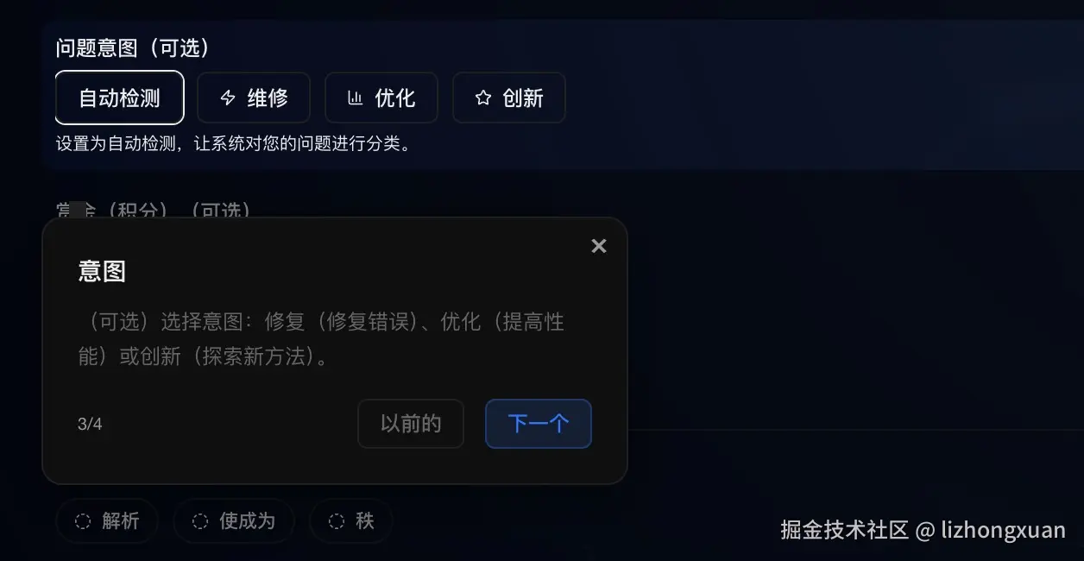Click the dashed circle icon beside 使成为

click(x=200, y=521)
